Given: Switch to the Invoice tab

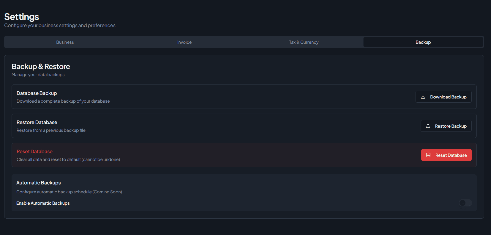Looking at the screenshot, I should 184,42.
